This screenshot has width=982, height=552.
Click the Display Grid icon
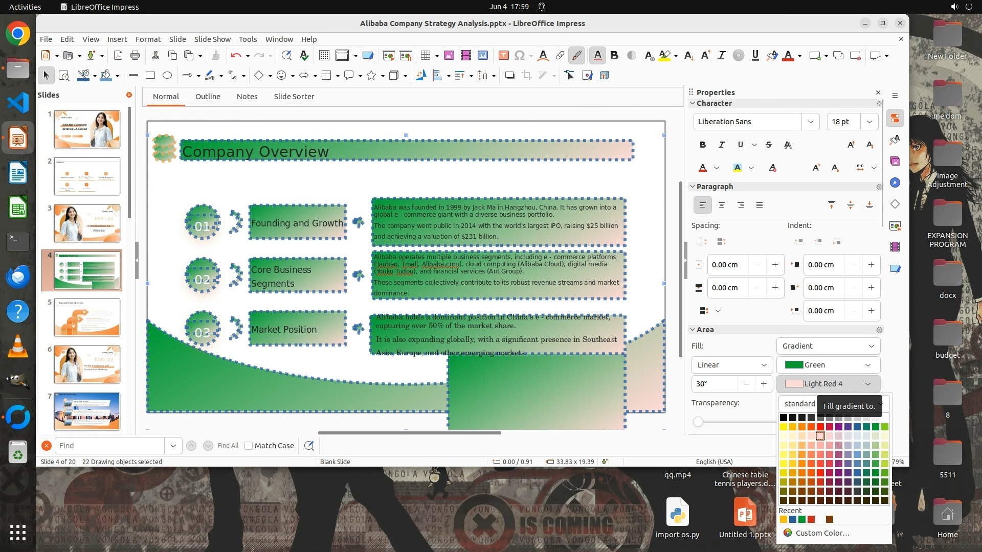coord(324,56)
